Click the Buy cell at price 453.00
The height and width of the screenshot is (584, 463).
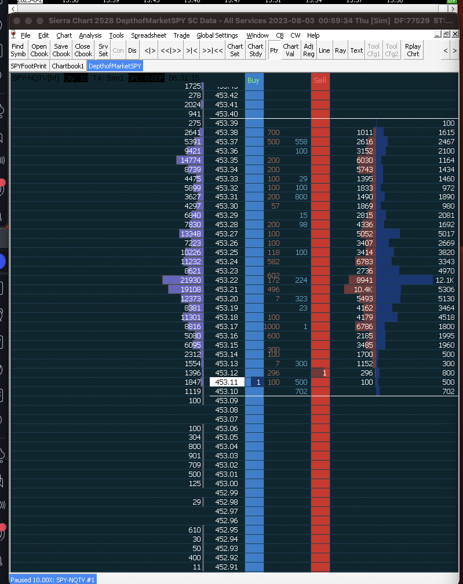tap(254, 483)
